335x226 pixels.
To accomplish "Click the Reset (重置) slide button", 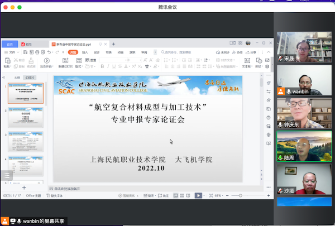I will click(x=90, y=60).
